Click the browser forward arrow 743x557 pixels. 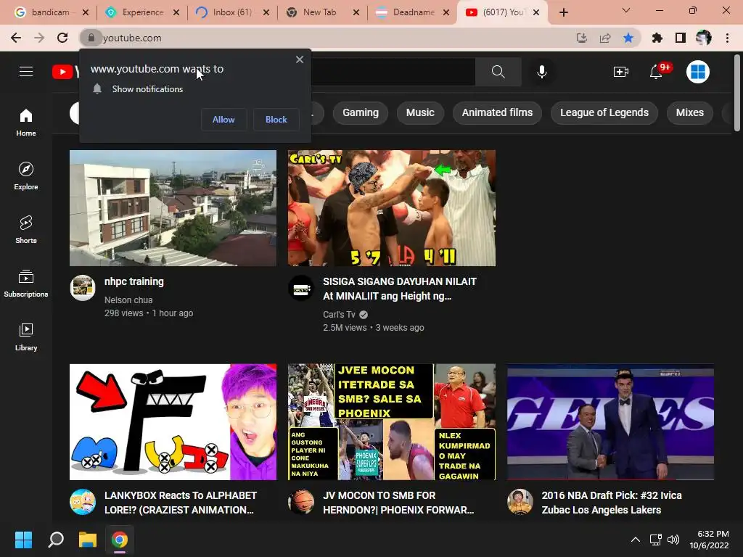[39, 38]
